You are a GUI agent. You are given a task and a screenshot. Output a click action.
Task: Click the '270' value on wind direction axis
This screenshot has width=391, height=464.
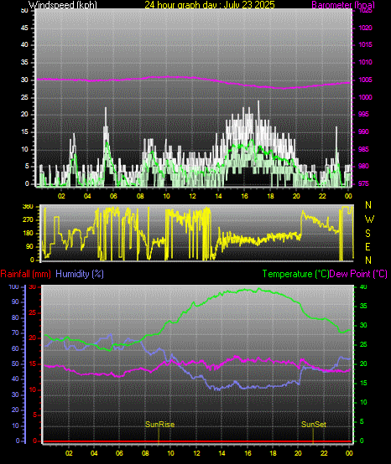click(28, 220)
